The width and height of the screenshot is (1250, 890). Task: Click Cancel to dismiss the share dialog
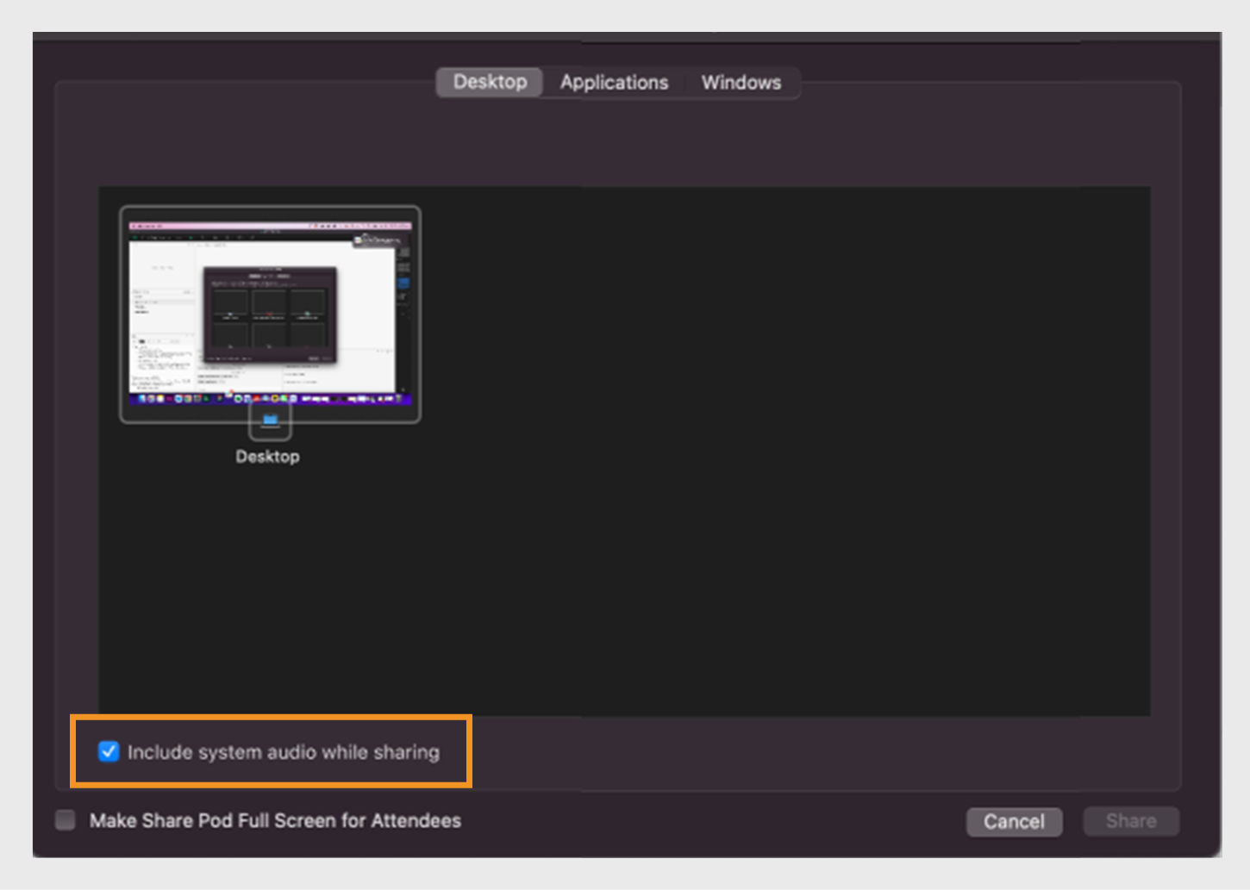tap(1014, 821)
